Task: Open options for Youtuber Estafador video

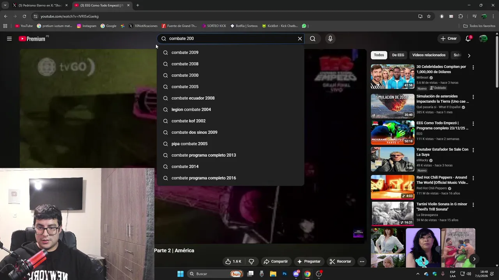Action: [473, 150]
